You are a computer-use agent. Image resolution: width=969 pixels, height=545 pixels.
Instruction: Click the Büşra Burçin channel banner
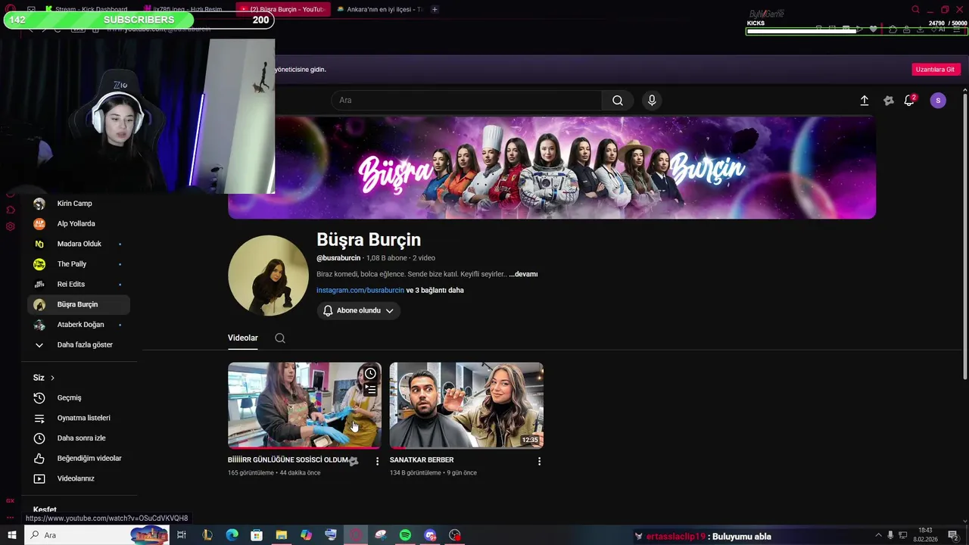click(552, 167)
